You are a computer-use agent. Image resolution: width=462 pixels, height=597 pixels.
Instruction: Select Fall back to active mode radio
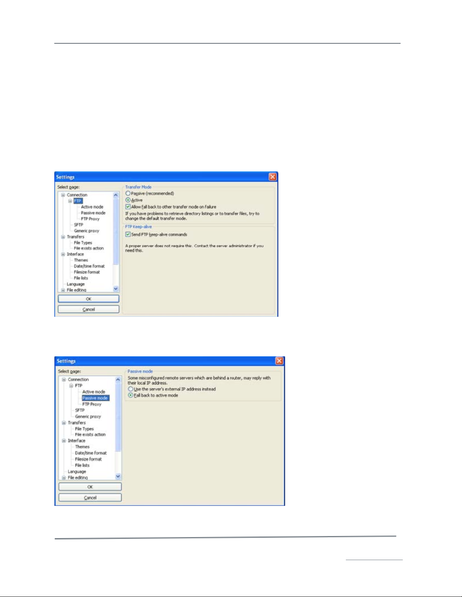[130, 395]
